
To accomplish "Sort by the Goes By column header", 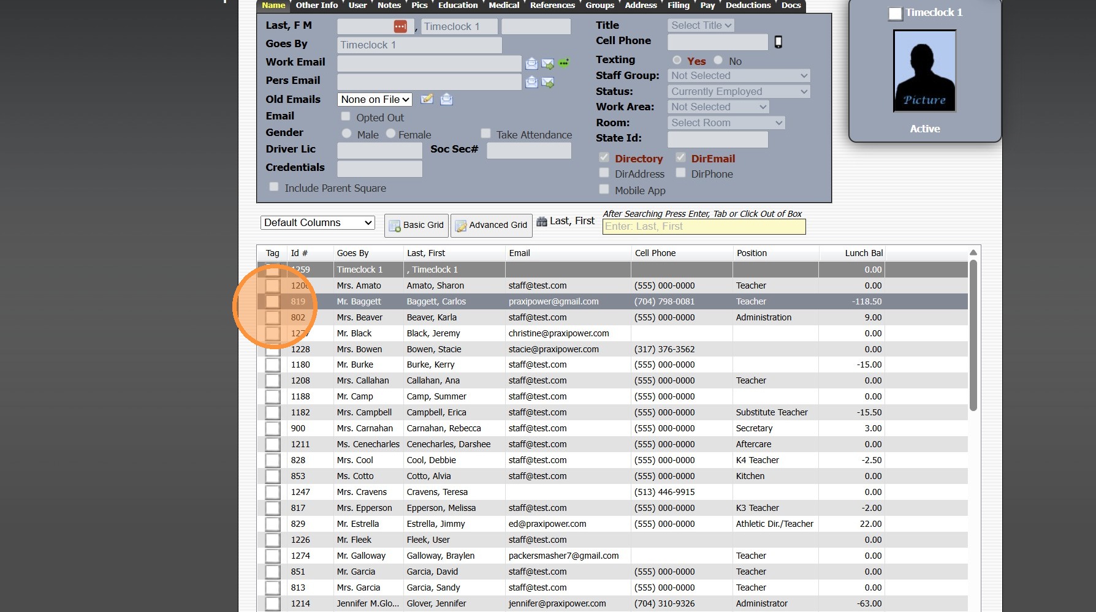I will pyautogui.click(x=353, y=253).
